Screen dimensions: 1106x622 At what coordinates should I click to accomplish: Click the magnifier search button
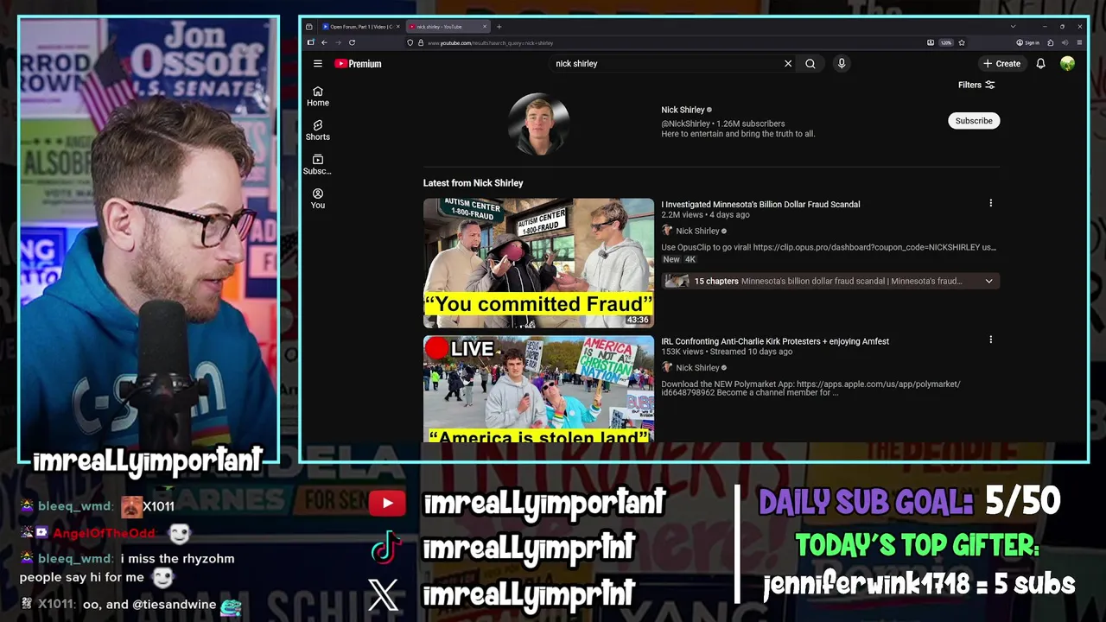(810, 64)
